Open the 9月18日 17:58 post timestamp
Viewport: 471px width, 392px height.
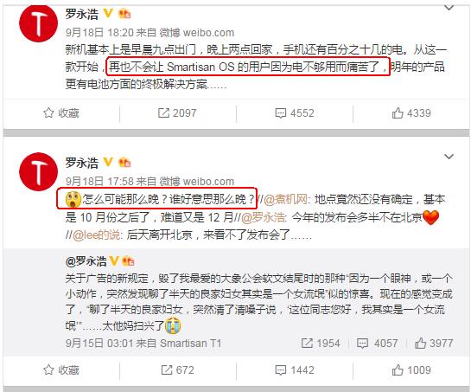point(99,182)
